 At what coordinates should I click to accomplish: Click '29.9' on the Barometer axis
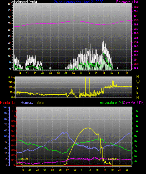tap(136, 20)
